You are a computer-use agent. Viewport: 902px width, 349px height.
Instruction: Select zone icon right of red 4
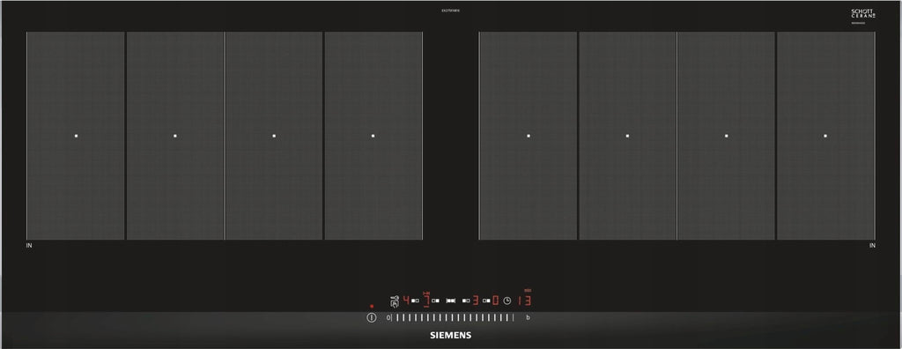[x=415, y=301]
